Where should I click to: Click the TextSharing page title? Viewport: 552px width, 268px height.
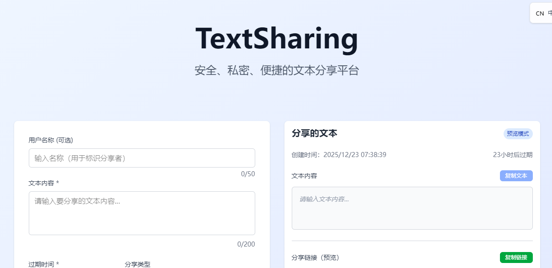click(276, 39)
